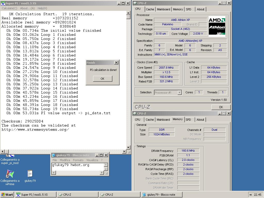
Task: Click into the Notepad text area
Action: click(78, 167)
